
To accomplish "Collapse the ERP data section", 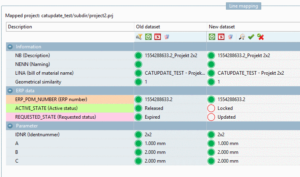I will [10, 91].
